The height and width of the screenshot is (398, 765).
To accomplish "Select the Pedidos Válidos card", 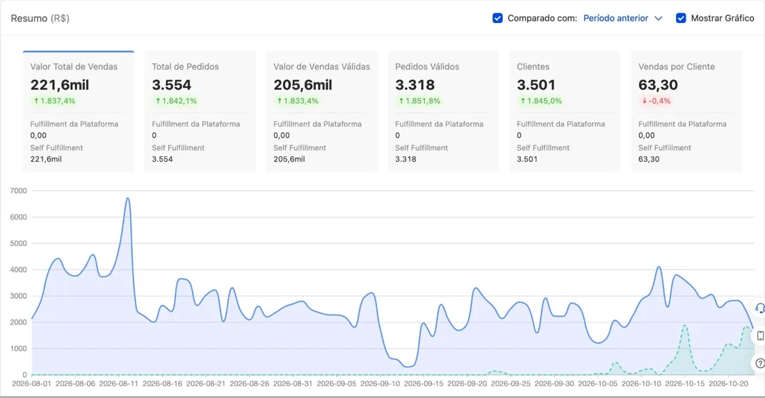I will point(444,112).
